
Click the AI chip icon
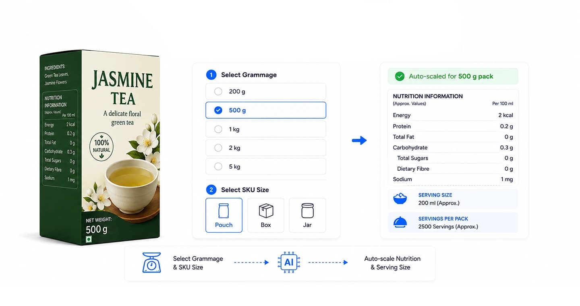coord(289,263)
